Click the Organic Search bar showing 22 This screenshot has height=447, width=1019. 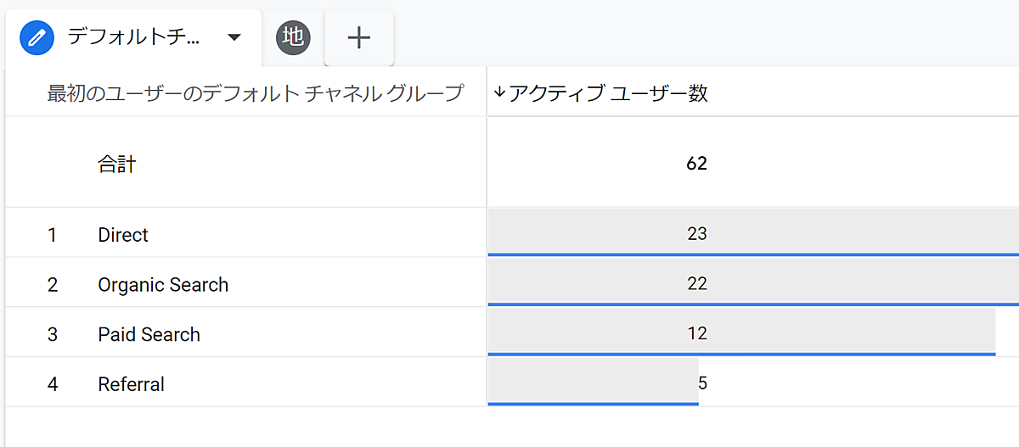(x=696, y=283)
